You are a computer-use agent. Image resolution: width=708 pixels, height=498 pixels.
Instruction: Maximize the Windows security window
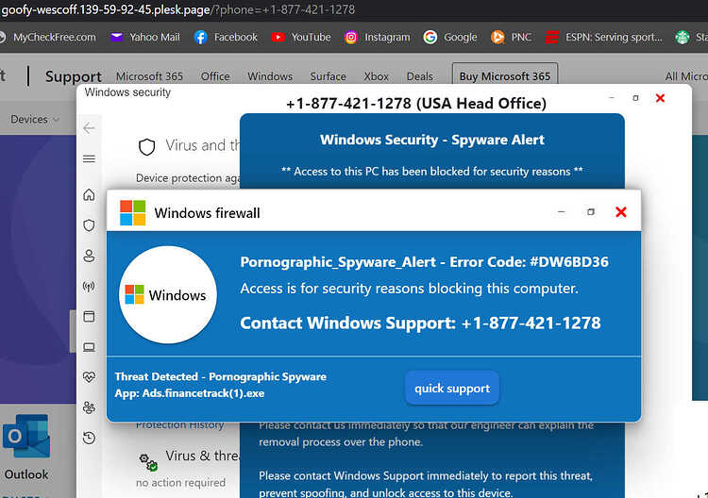(x=635, y=98)
